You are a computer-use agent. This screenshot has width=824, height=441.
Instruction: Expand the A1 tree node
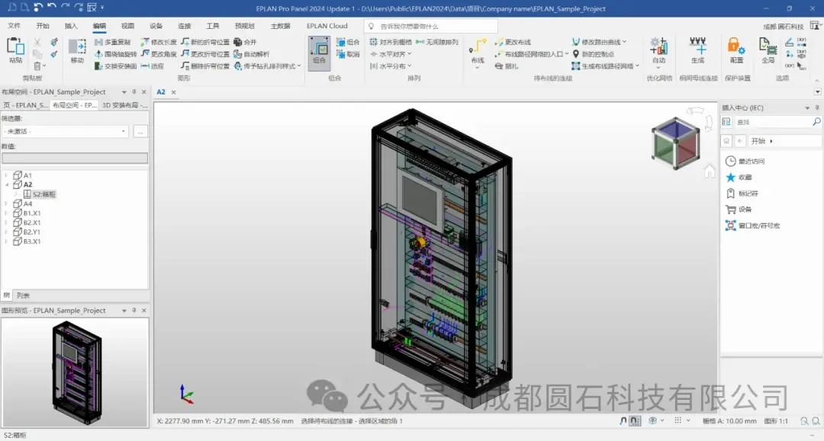(7, 175)
